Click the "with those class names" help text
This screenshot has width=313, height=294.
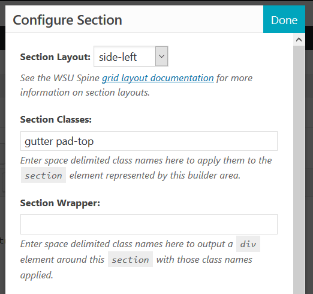(x=204, y=260)
